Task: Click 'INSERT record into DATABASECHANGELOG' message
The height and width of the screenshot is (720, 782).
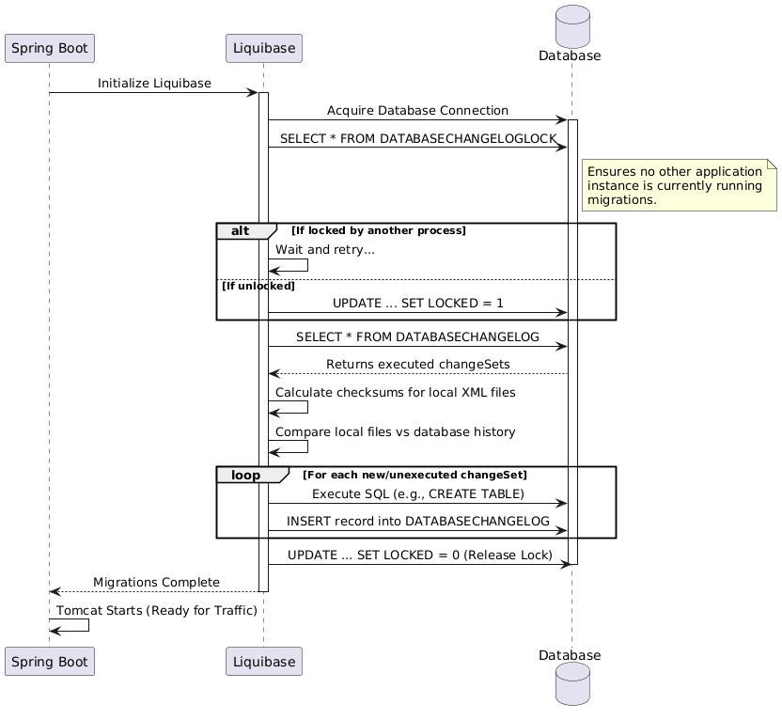Action: click(x=418, y=521)
